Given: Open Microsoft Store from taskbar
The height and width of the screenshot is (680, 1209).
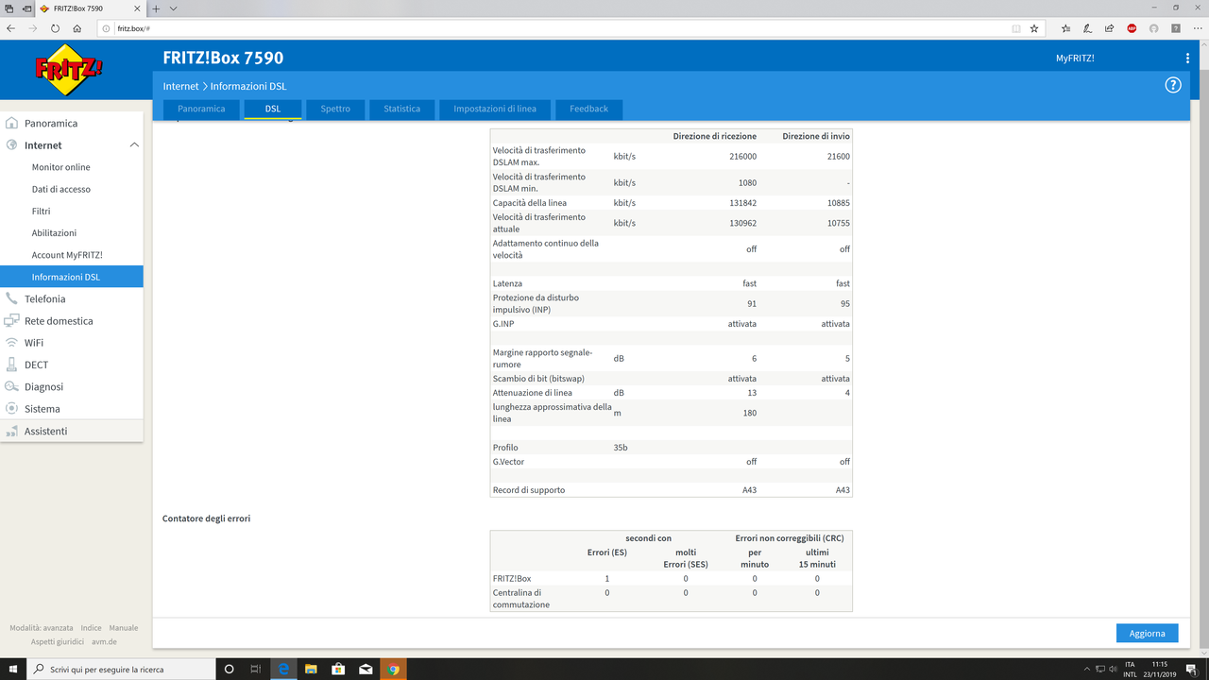Looking at the screenshot, I should point(338,669).
